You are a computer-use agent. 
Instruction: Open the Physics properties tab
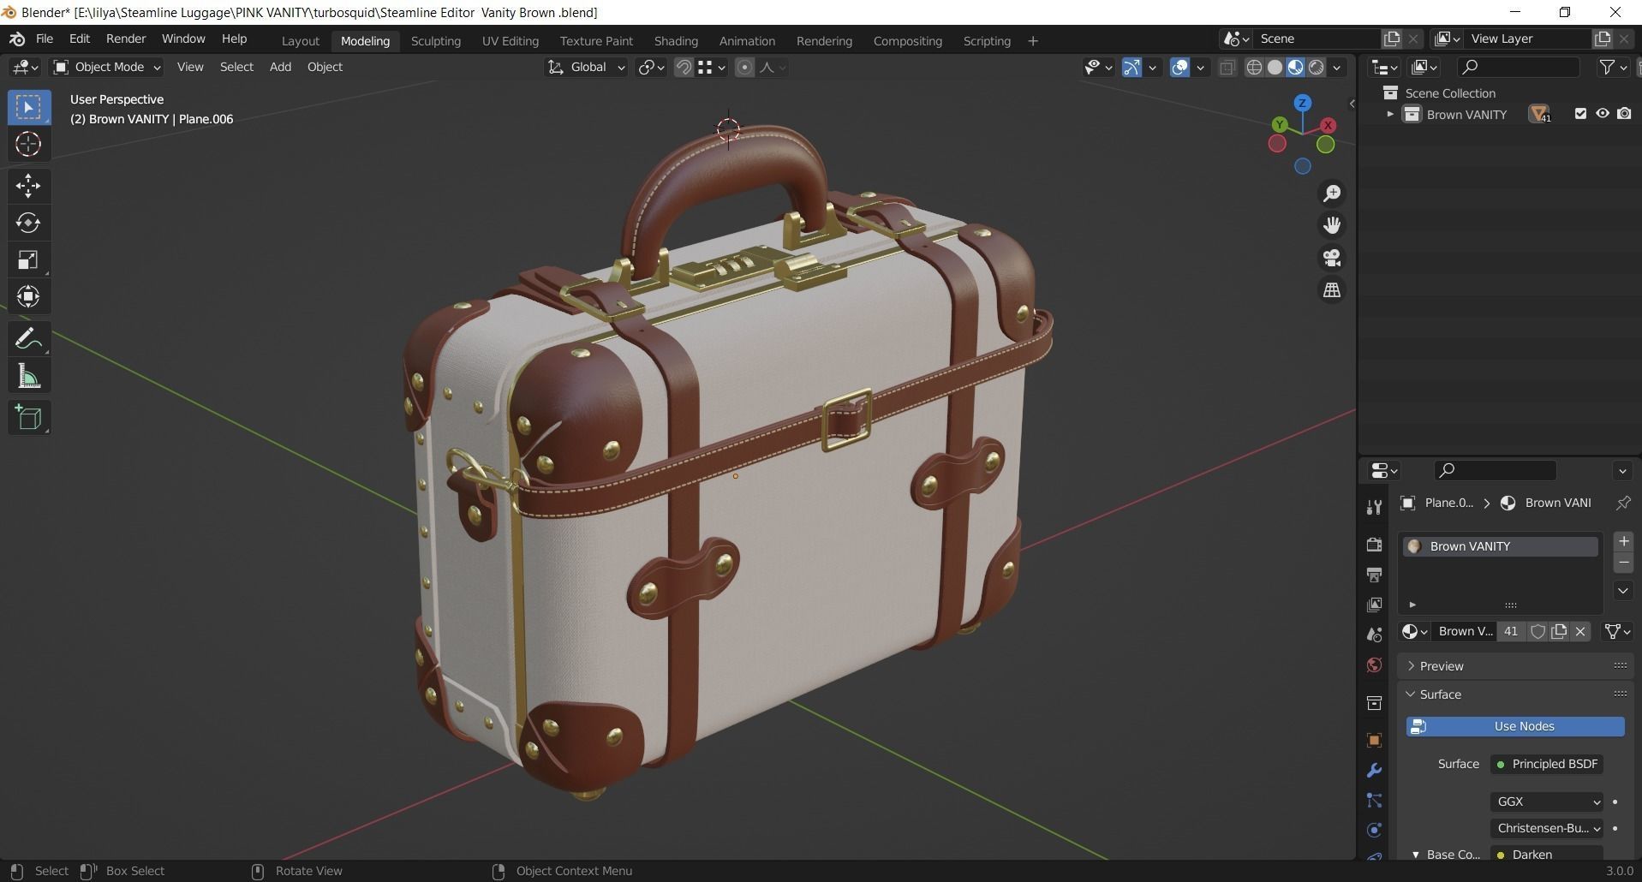1374,831
